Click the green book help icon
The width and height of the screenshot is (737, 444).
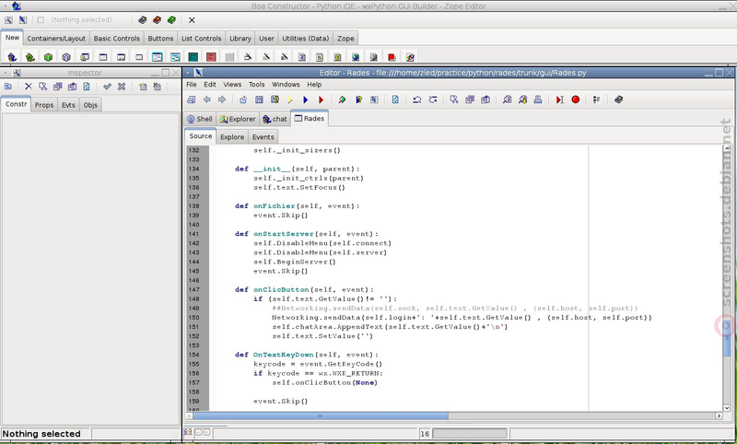tap(171, 19)
